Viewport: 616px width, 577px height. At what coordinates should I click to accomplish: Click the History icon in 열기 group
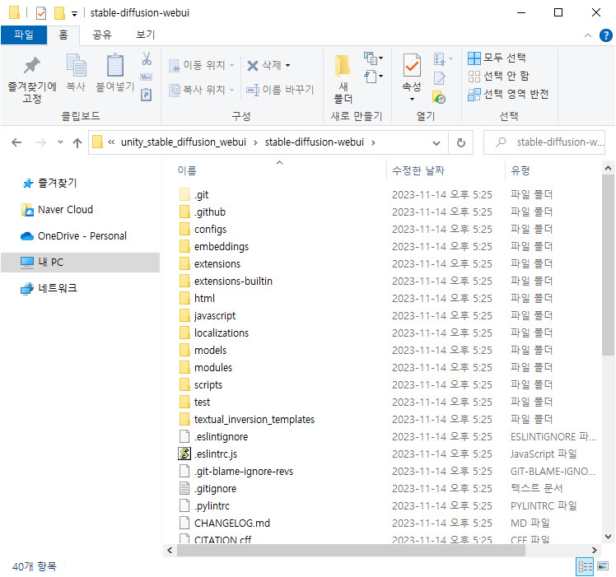click(x=439, y=96)
